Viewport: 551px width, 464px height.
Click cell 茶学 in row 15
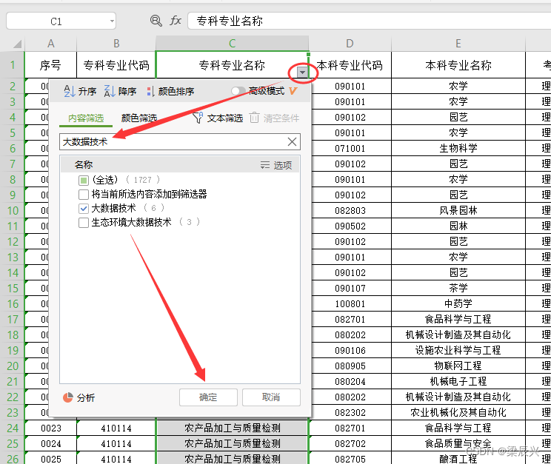458,288
